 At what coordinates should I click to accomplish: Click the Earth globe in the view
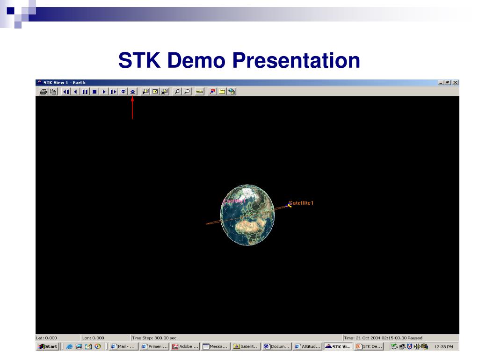coord(247,215)
